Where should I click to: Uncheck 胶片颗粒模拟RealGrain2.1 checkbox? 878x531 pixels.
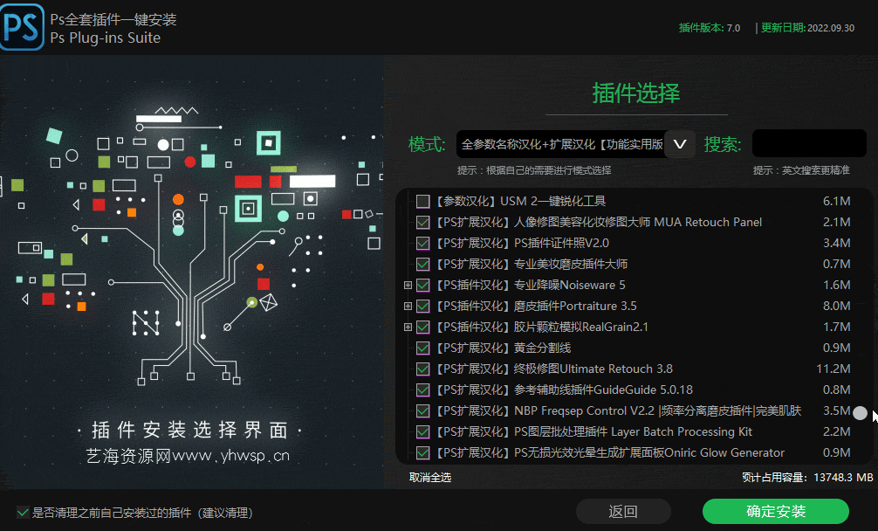(x=422, y=328)
